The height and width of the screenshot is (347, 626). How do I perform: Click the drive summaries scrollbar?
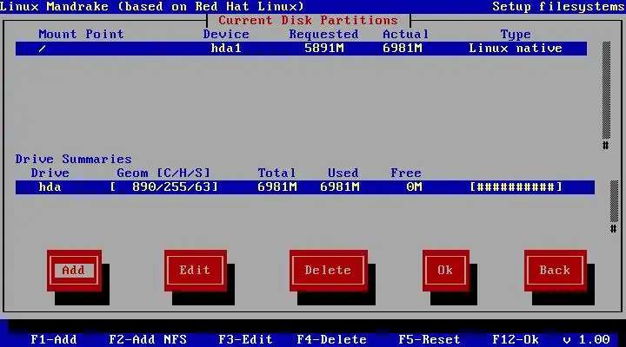pyautogui.click(x=614, y=206)
